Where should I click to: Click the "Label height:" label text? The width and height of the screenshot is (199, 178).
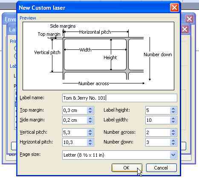pyautogui.click(x=117, y=110)
